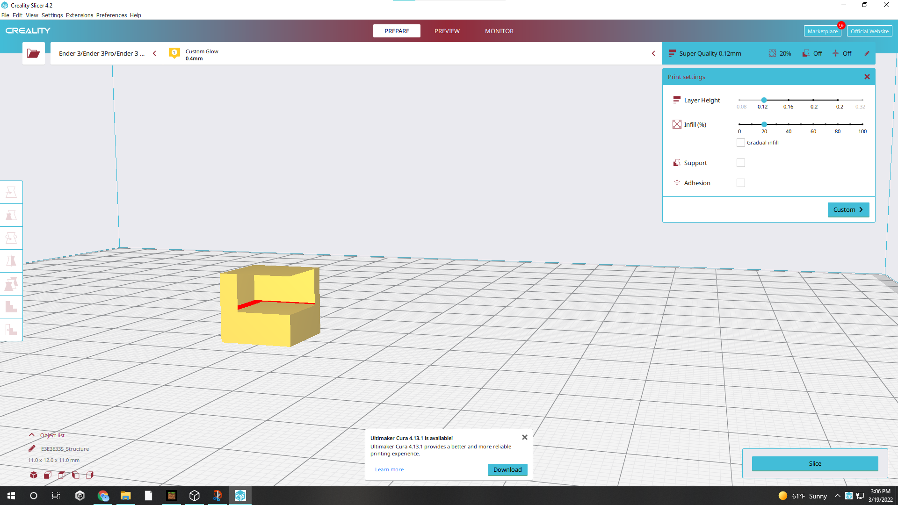Click the edit pencil in print settings bar
Image resolution: width=898 pixels, height=505 pixels.
[x=867, y=53]
